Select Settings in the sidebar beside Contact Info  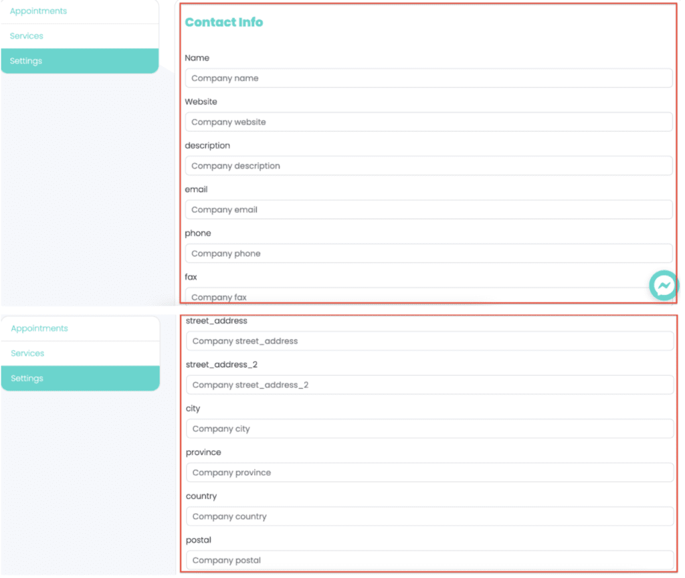(x=80, y=61)
